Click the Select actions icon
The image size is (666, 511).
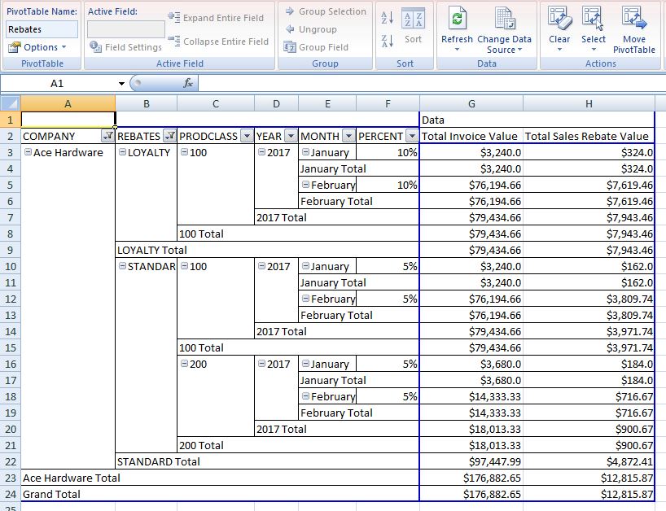pyautogui.click(x=593, y=18)
